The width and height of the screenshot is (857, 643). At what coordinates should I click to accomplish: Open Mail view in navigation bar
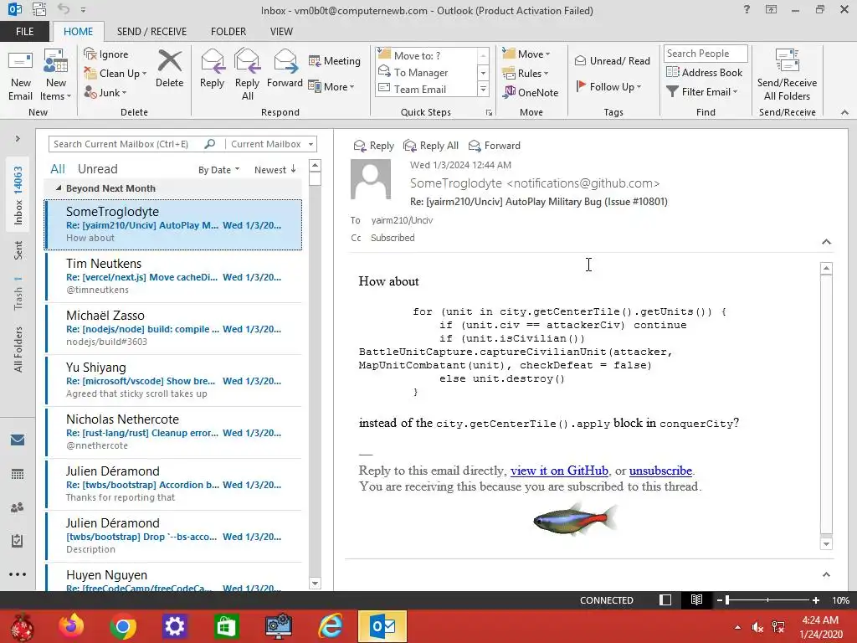coord(18,440)
